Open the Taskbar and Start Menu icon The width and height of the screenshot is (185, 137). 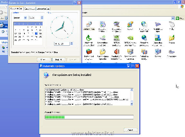click(158, 38)
